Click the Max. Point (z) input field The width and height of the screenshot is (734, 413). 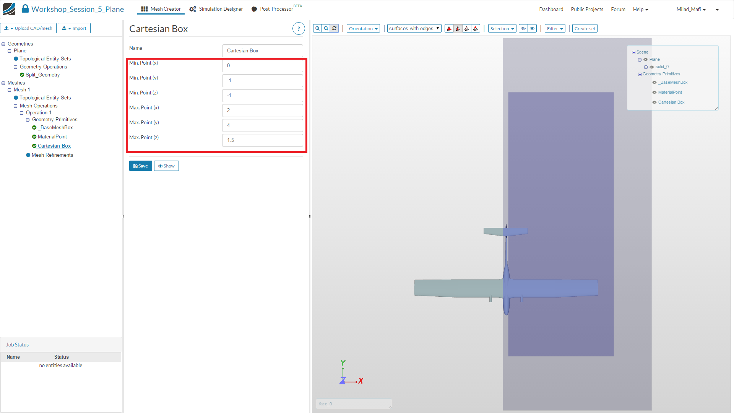[x=262, y=140]
